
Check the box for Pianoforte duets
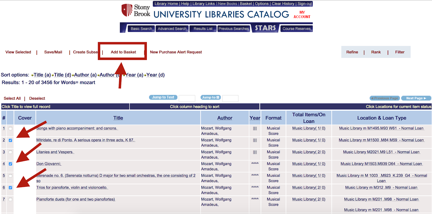coord(11,199)
